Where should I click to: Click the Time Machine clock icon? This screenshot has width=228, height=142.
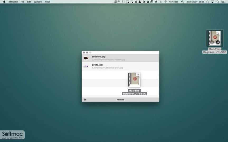(183, 2)
